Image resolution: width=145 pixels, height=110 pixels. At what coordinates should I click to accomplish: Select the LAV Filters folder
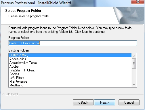70,78
